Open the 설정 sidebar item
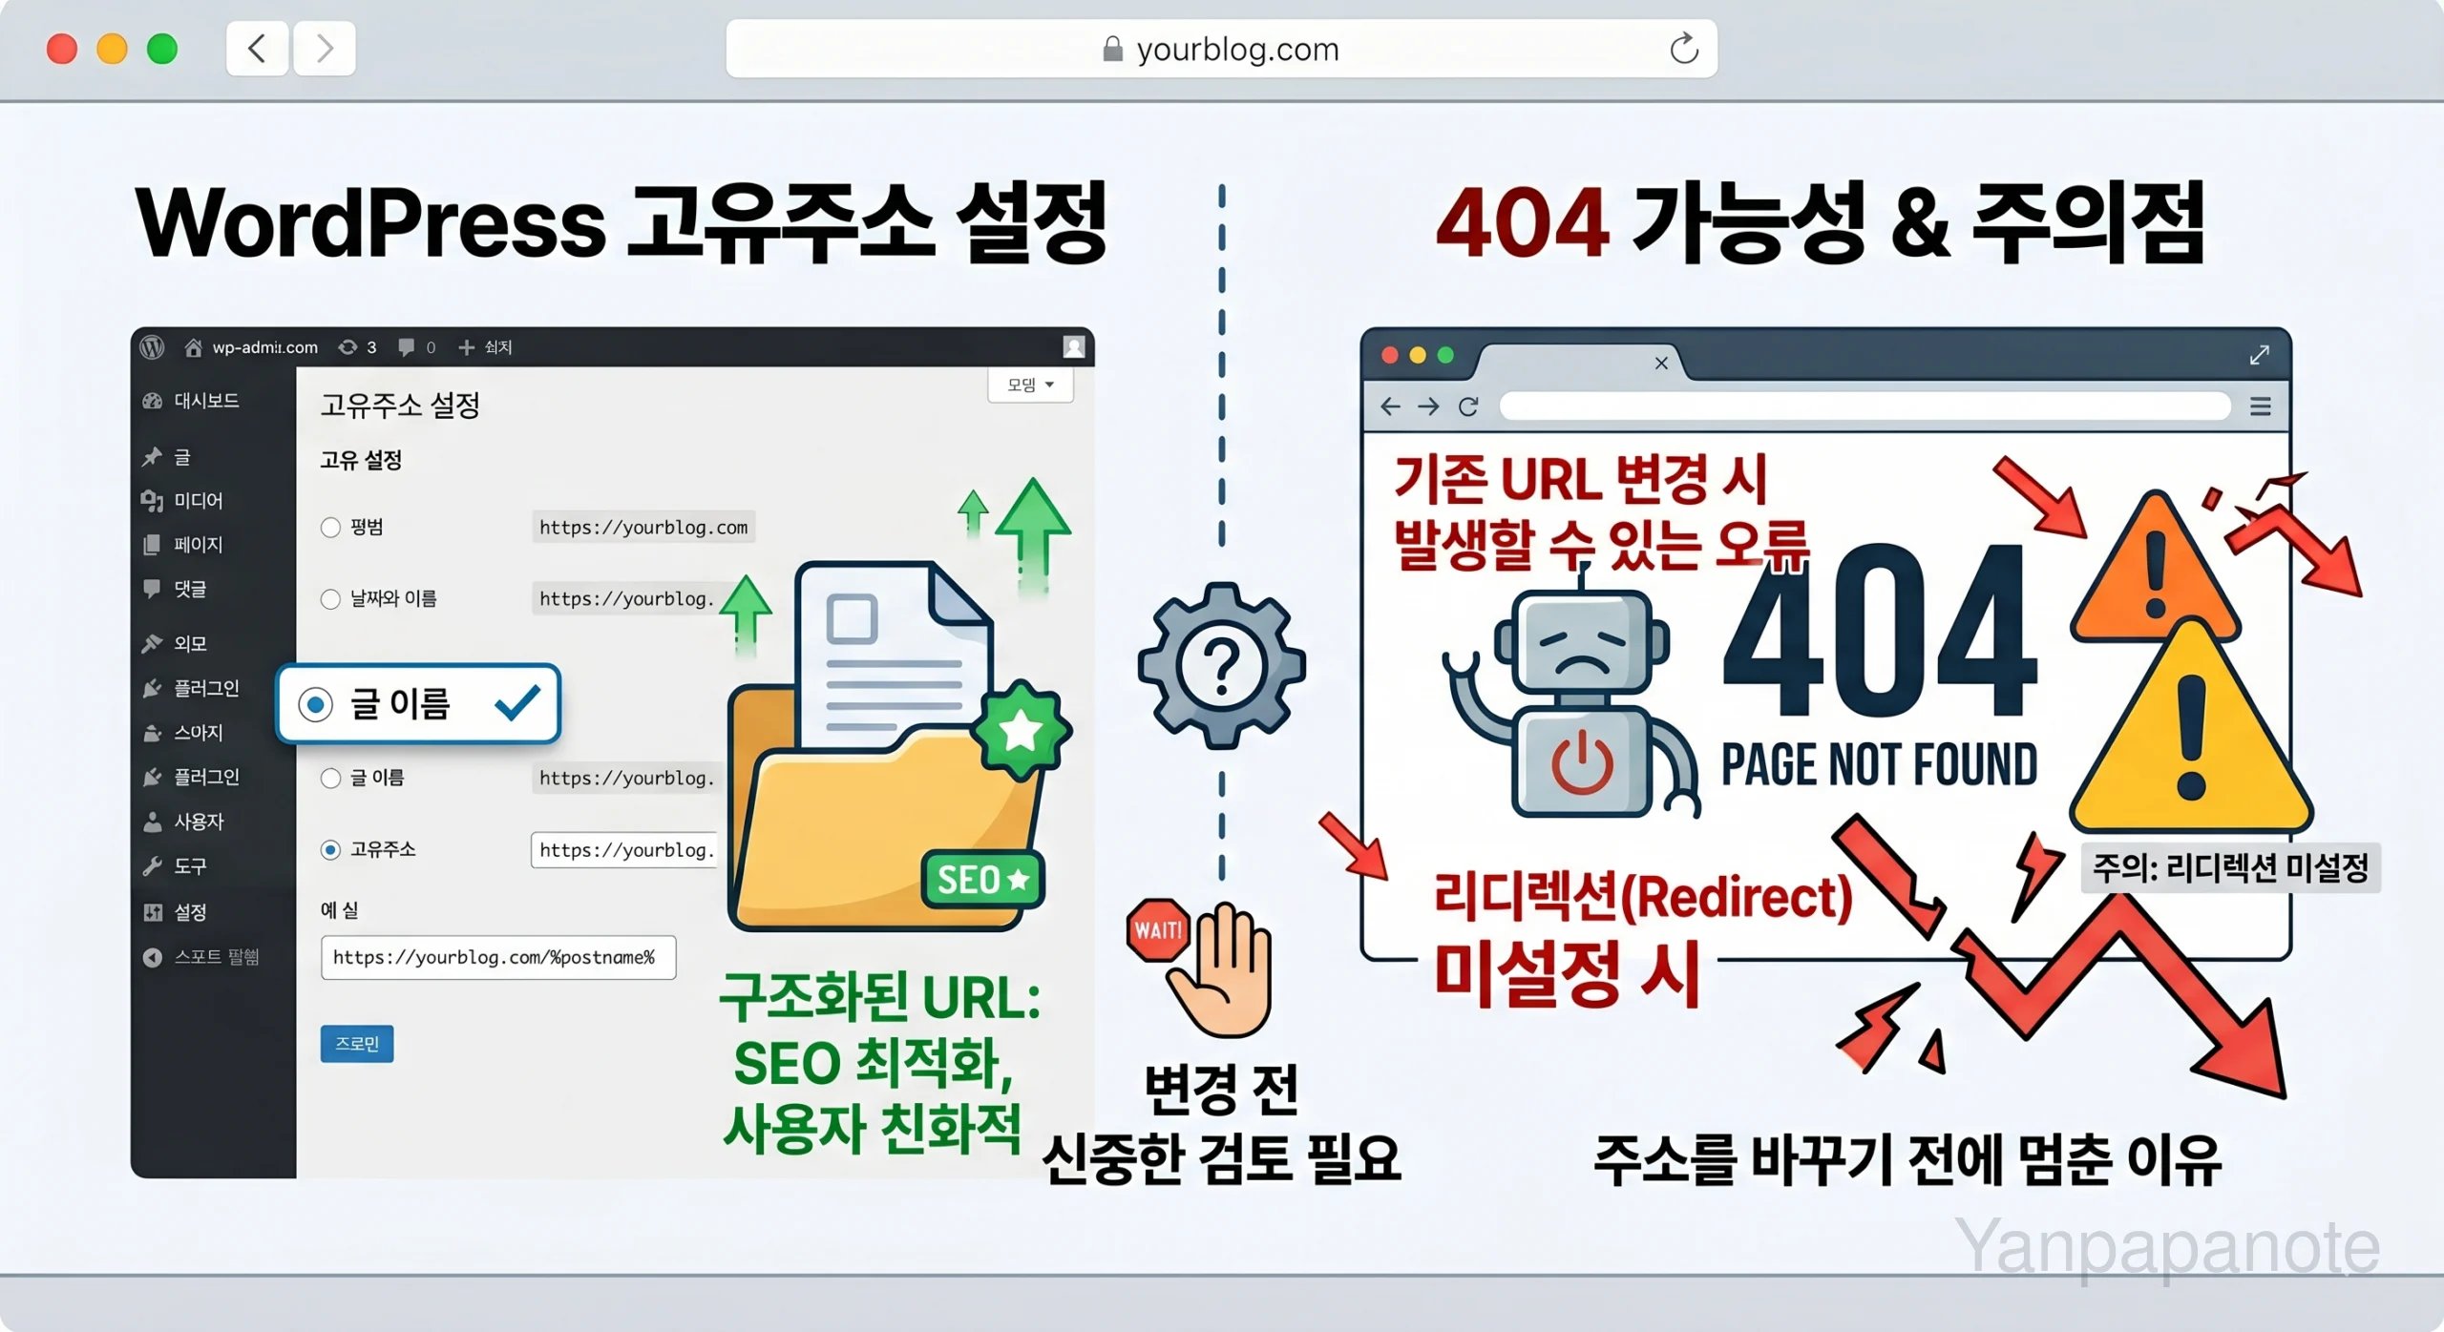 175,912
